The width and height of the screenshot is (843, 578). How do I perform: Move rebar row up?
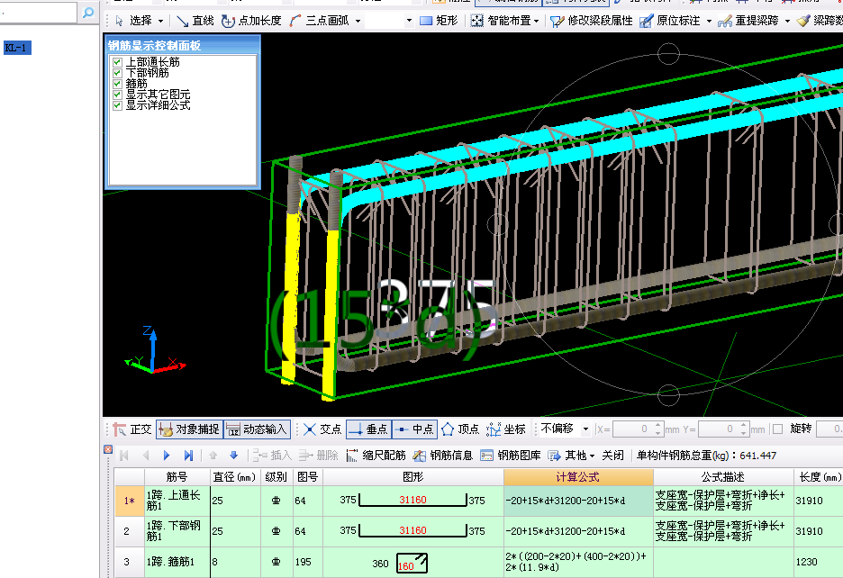[213, 456]
